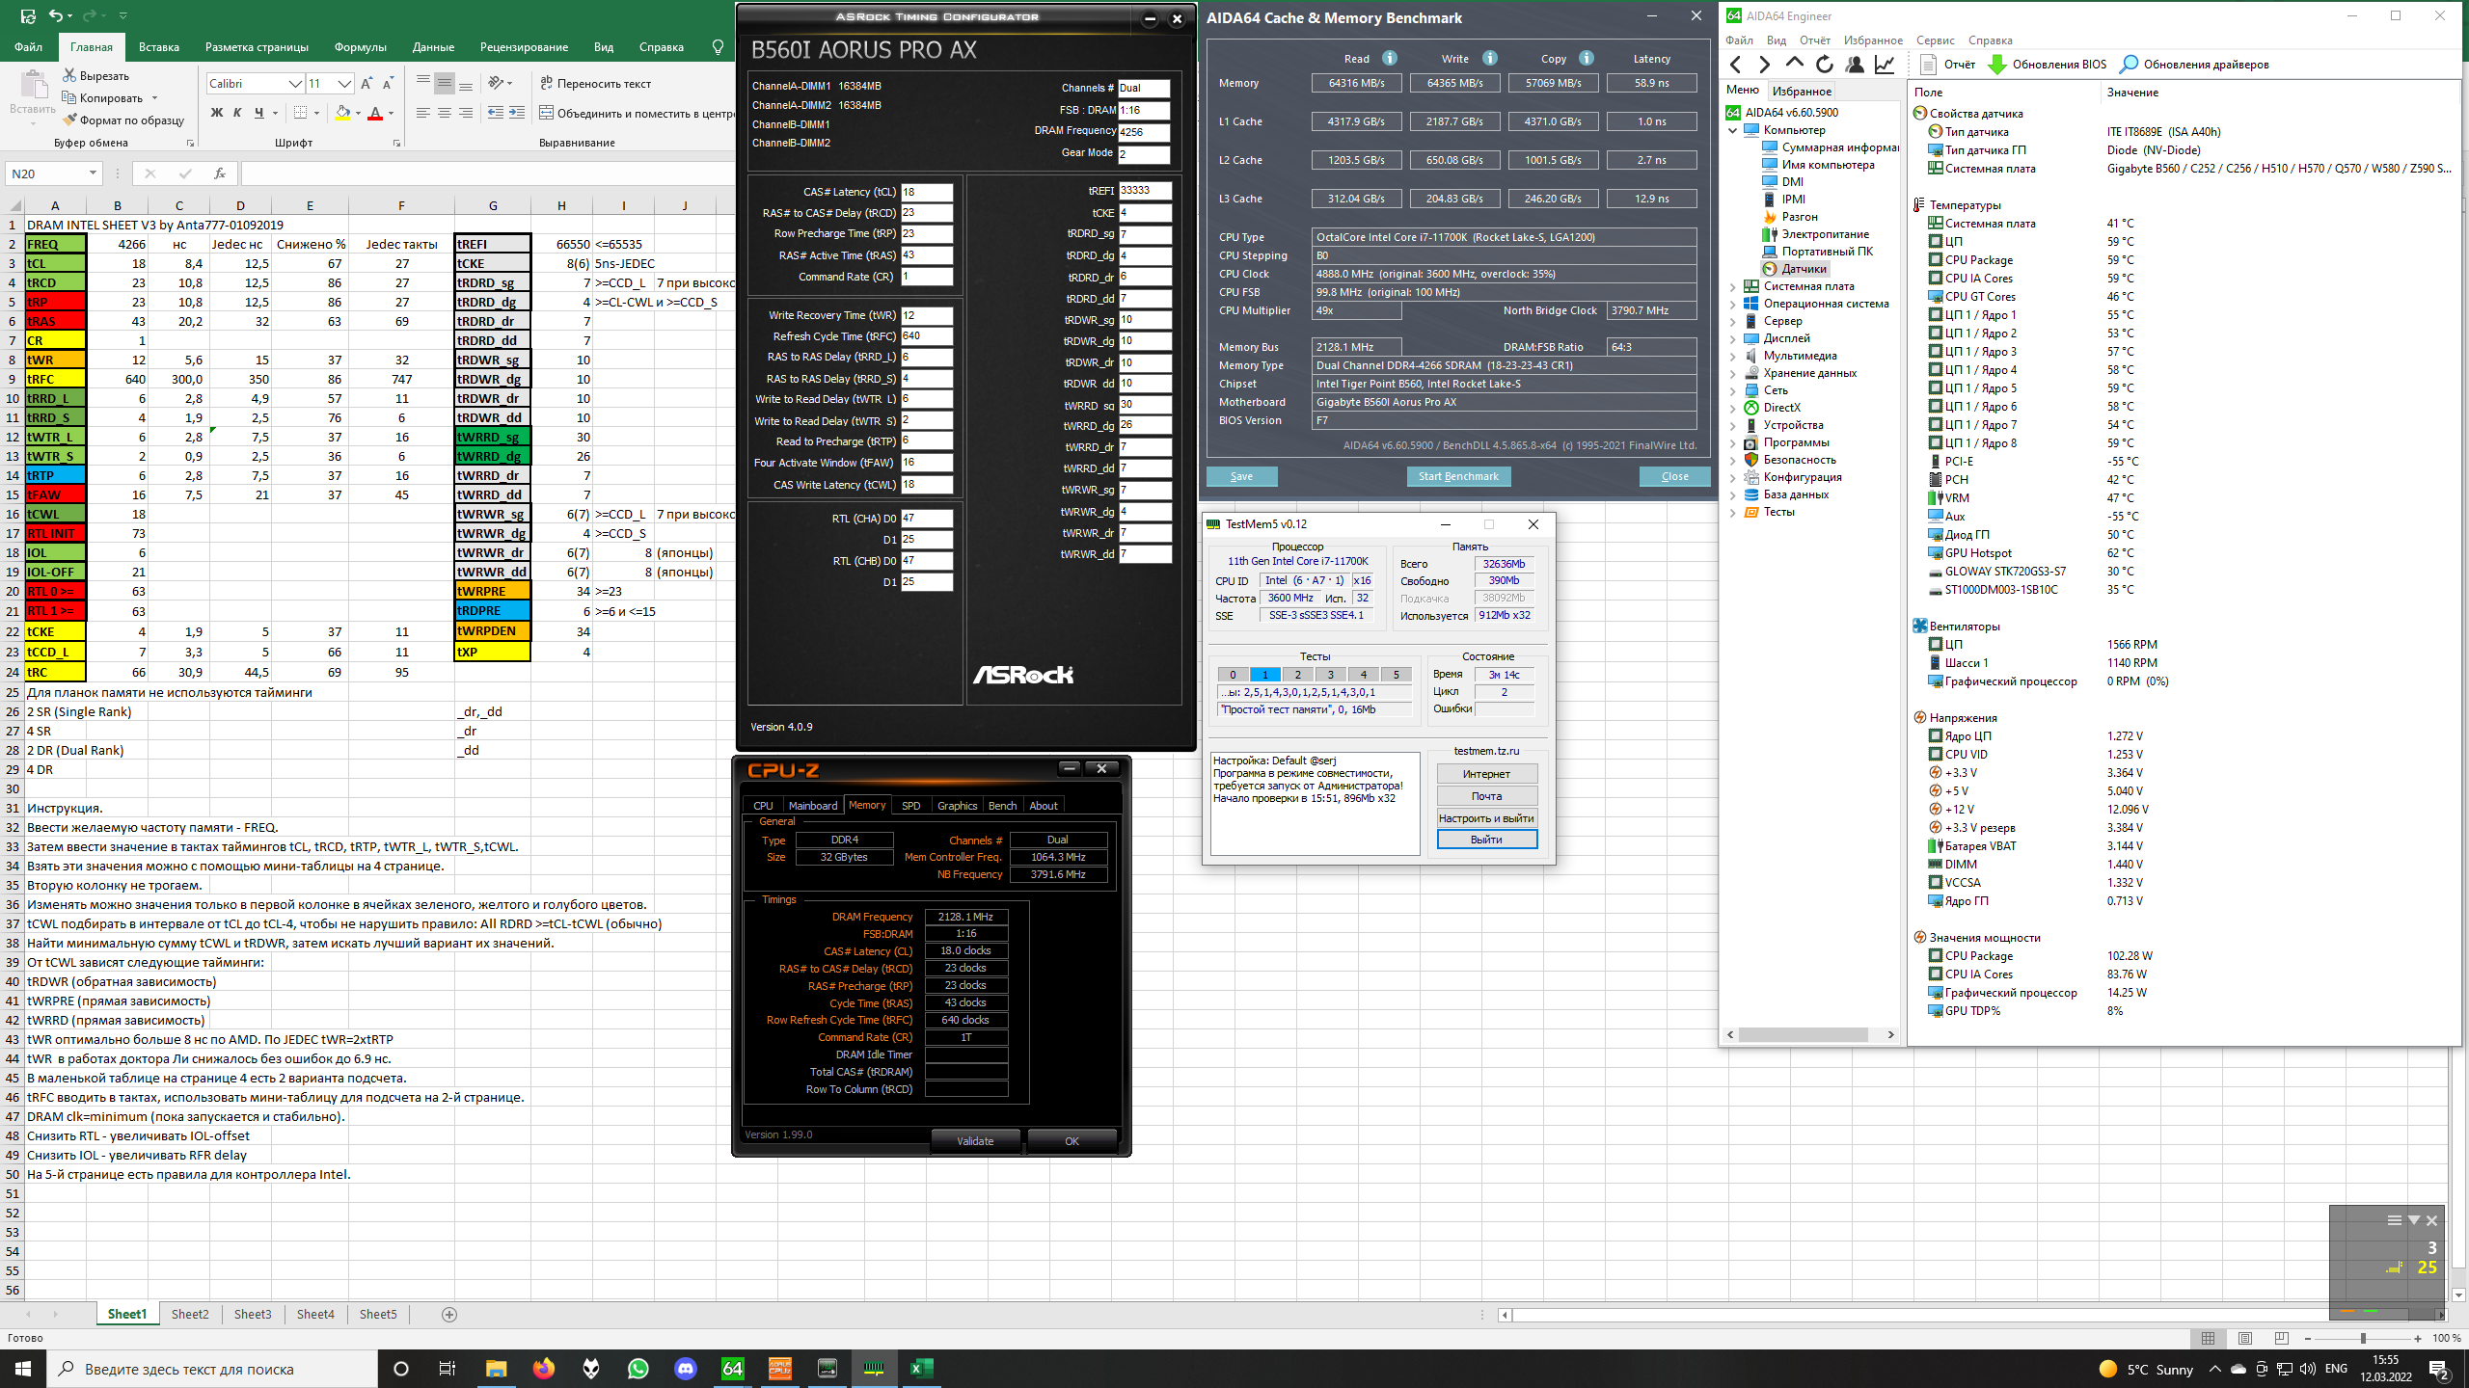Viewport: 2469px width, 1388px height.
Task: Toggle italic formatting in Excel
Action: (x=237, y=113)
